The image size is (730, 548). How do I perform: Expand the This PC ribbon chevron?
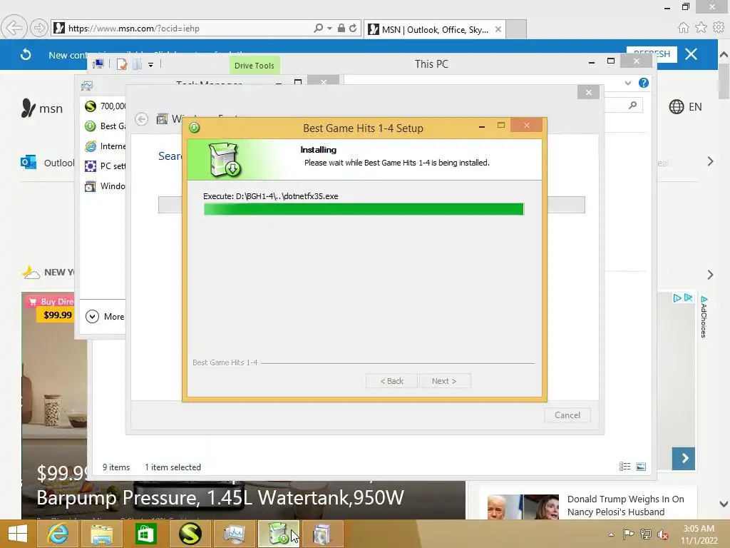click(x=627, y=83)
